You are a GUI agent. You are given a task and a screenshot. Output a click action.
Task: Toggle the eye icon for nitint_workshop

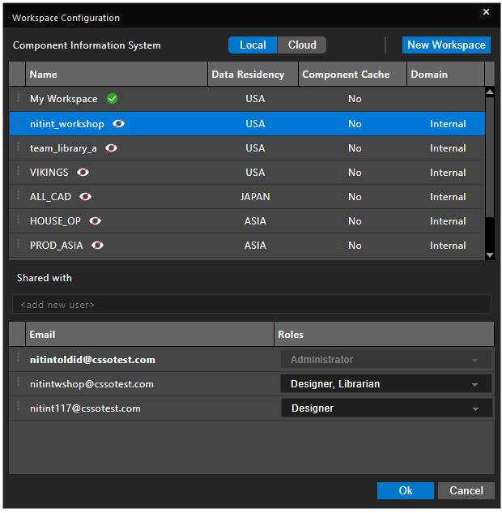point(119,124)
